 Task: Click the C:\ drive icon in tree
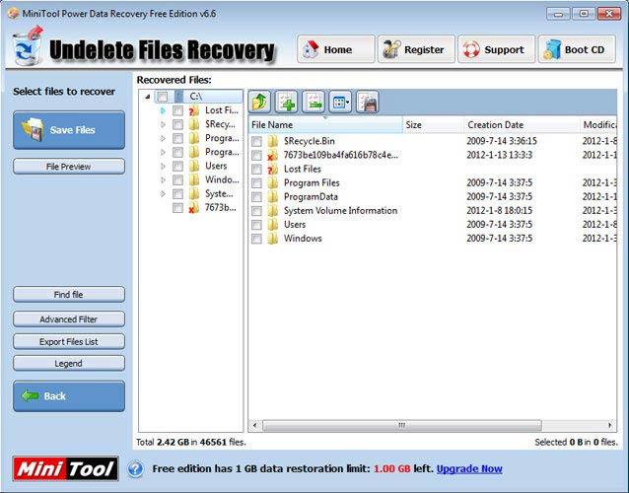178,97
